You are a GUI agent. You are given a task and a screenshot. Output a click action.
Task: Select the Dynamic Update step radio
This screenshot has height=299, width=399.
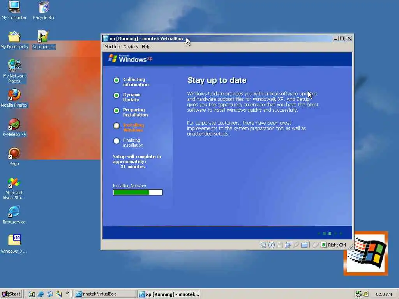pyautogui.click(x=116, y=95)
